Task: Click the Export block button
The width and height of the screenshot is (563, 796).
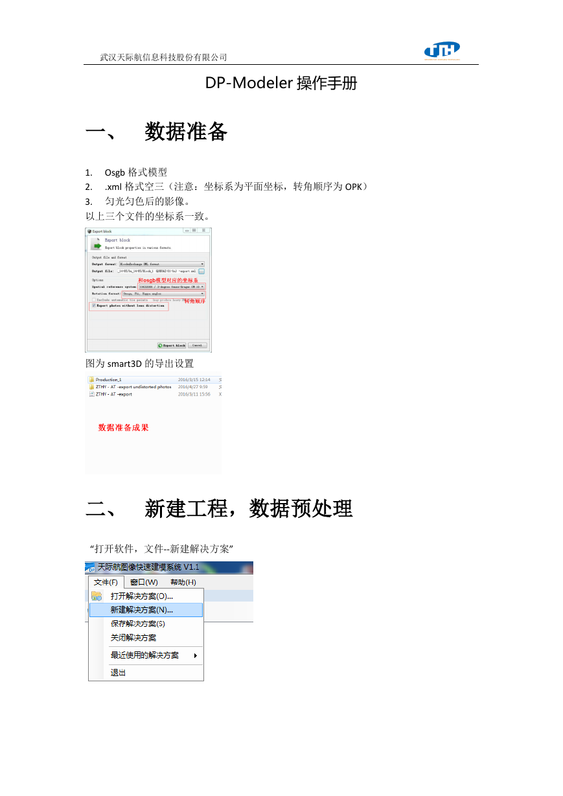Action: point(172,345)
